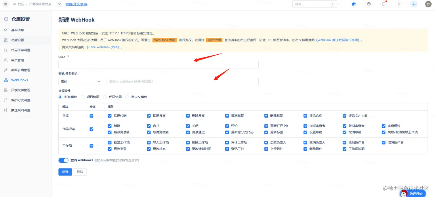Click the mascot icon in top bar
Image resolution: width=435 pixels, height=197 pixels.
[369, 4]
